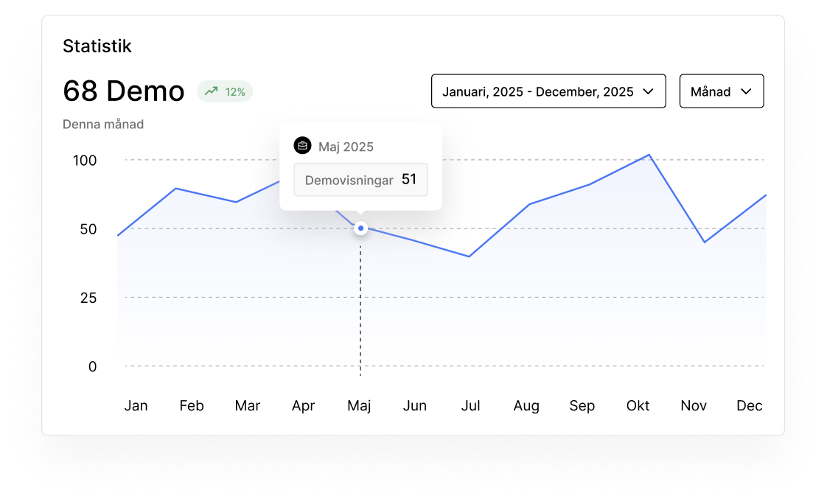Select the Feb month label
Image resolution: width=827 pixels, height=504 pixels.
192,405
